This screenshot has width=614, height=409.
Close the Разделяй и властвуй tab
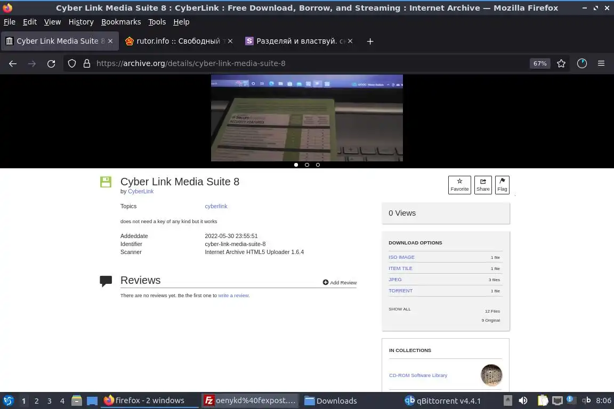pyautogui.click(x=350, y=41)
